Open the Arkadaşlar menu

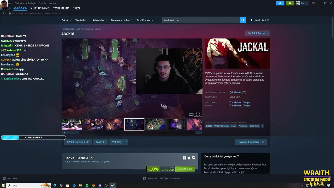(x=31, y=3)
